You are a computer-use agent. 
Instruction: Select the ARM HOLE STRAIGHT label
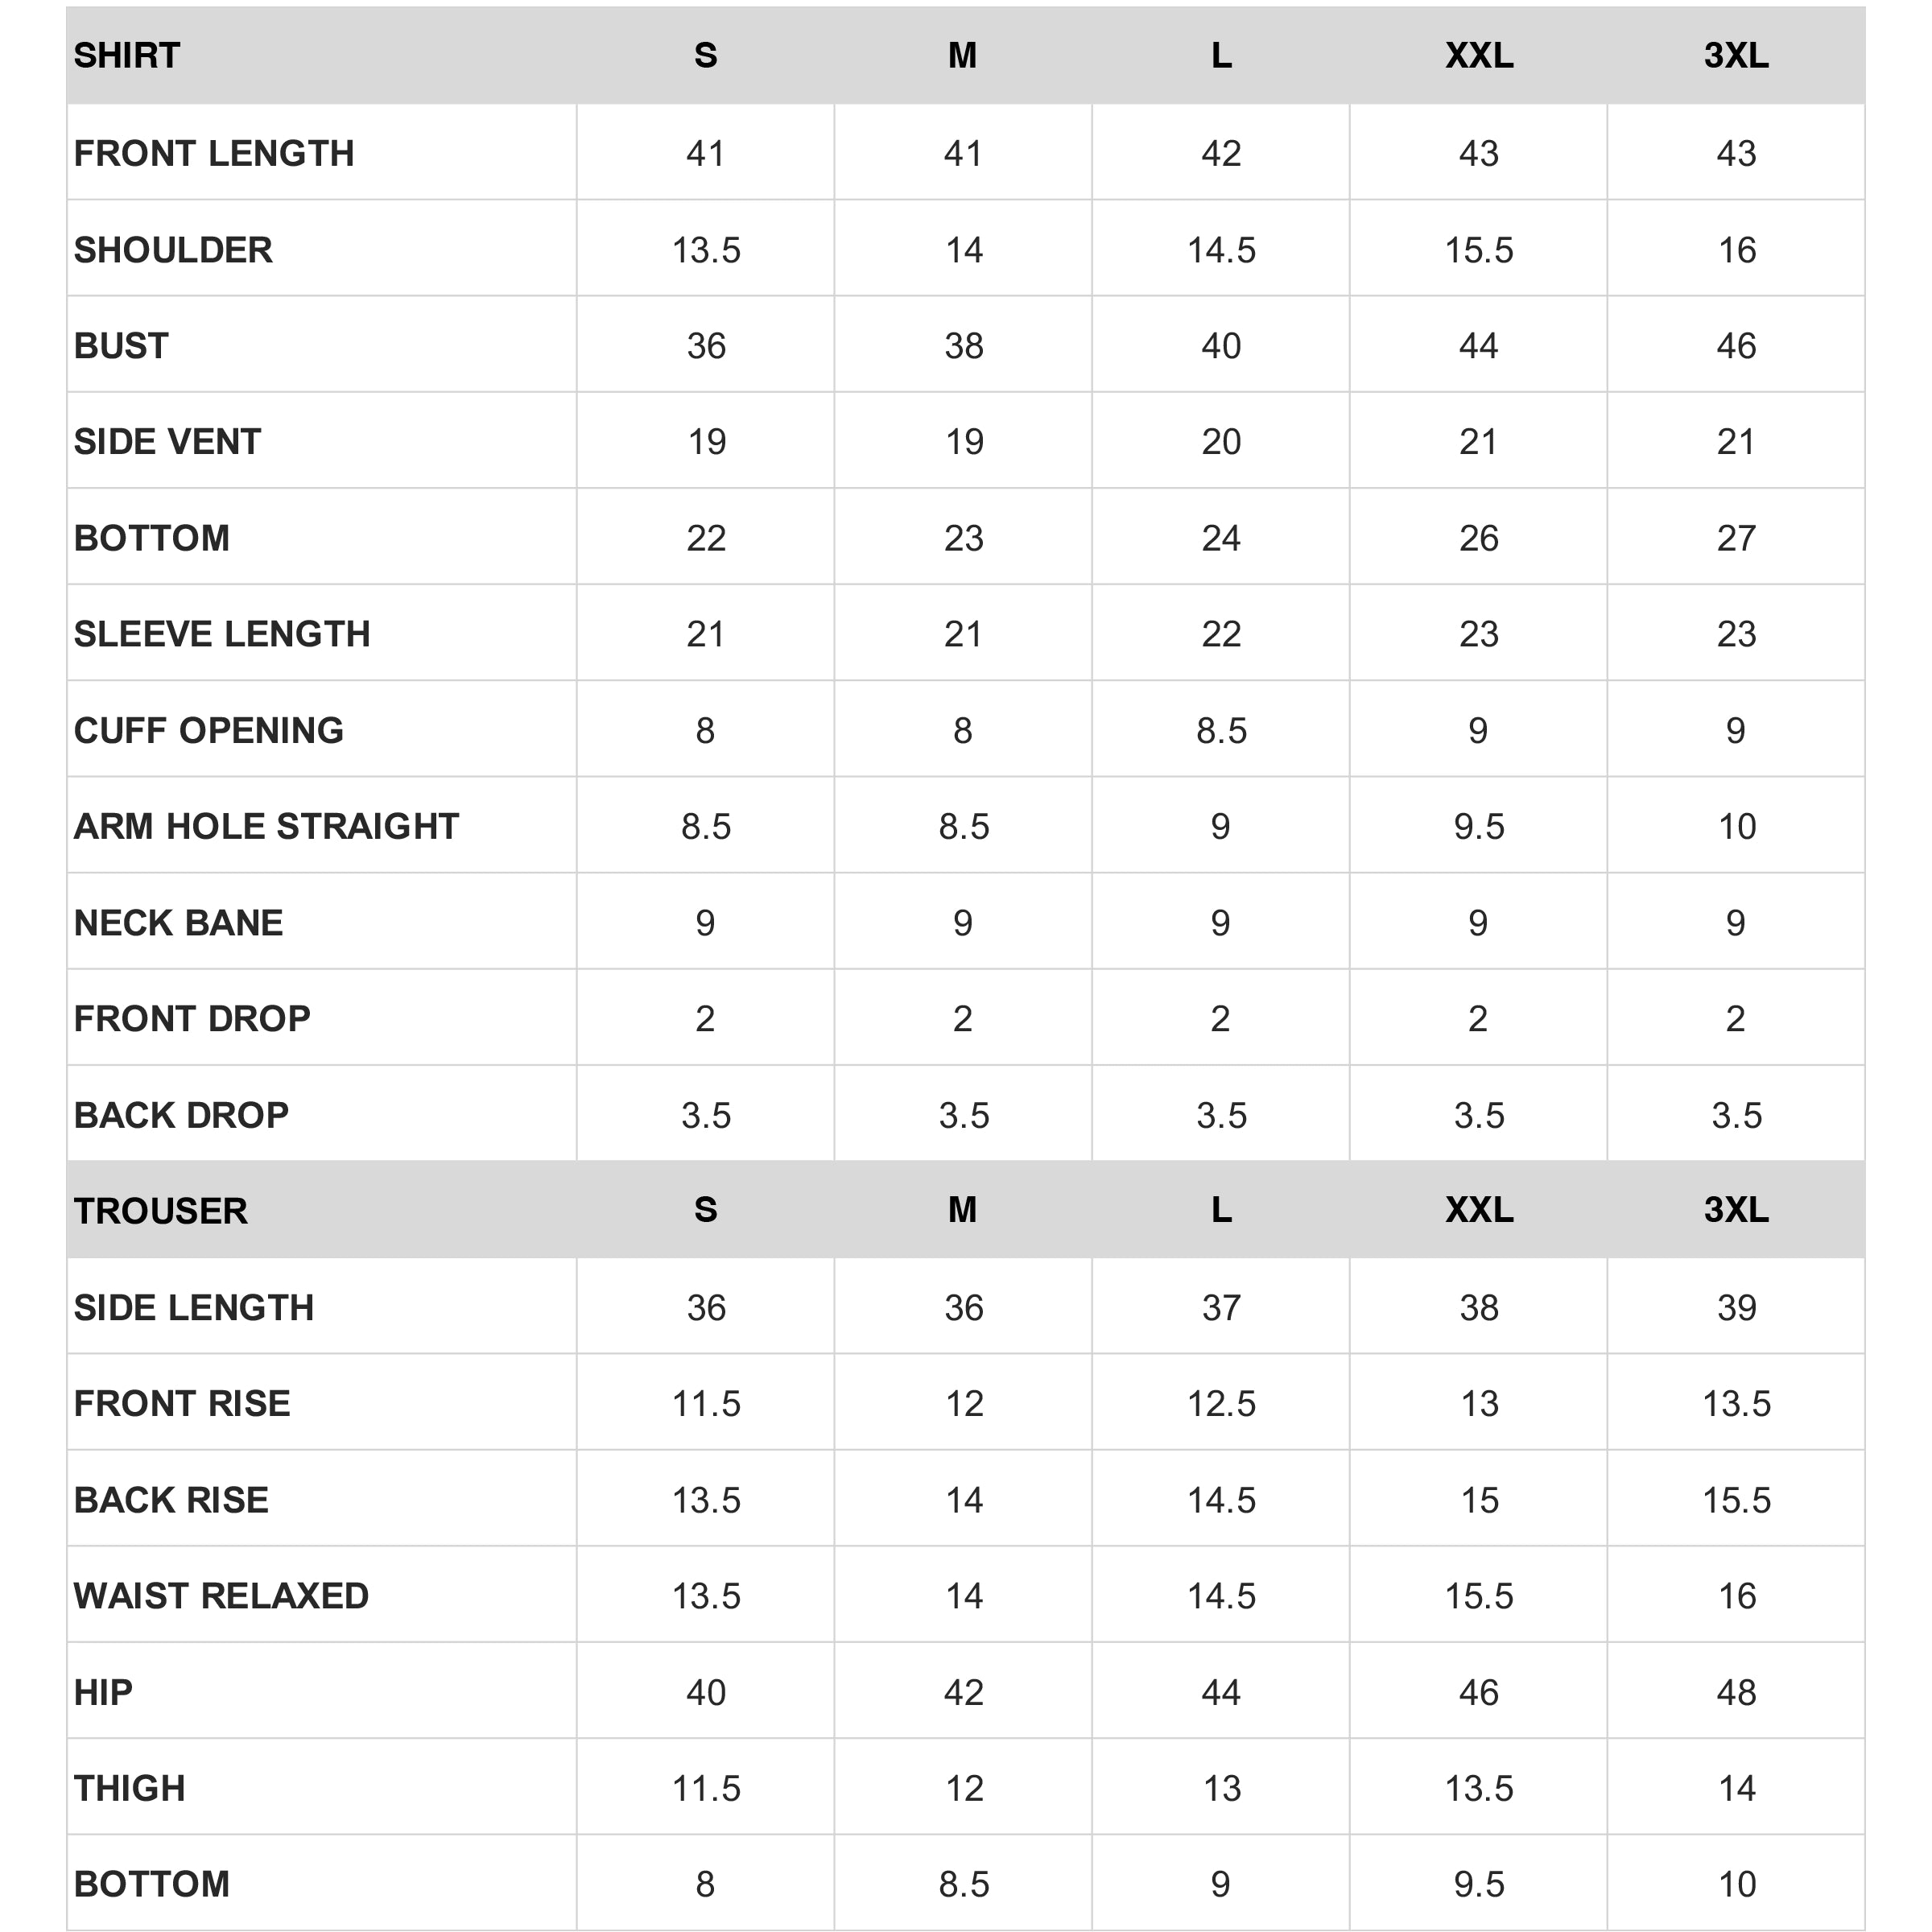pos(266,826)
